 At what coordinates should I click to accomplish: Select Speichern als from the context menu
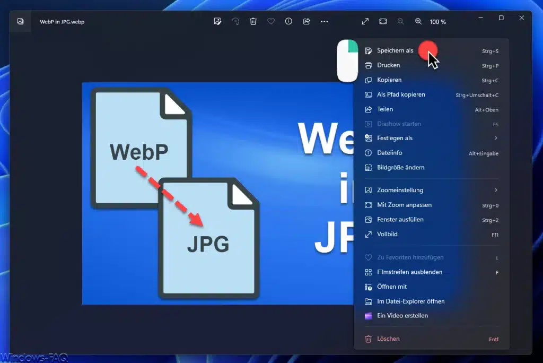tap(432, 50)
